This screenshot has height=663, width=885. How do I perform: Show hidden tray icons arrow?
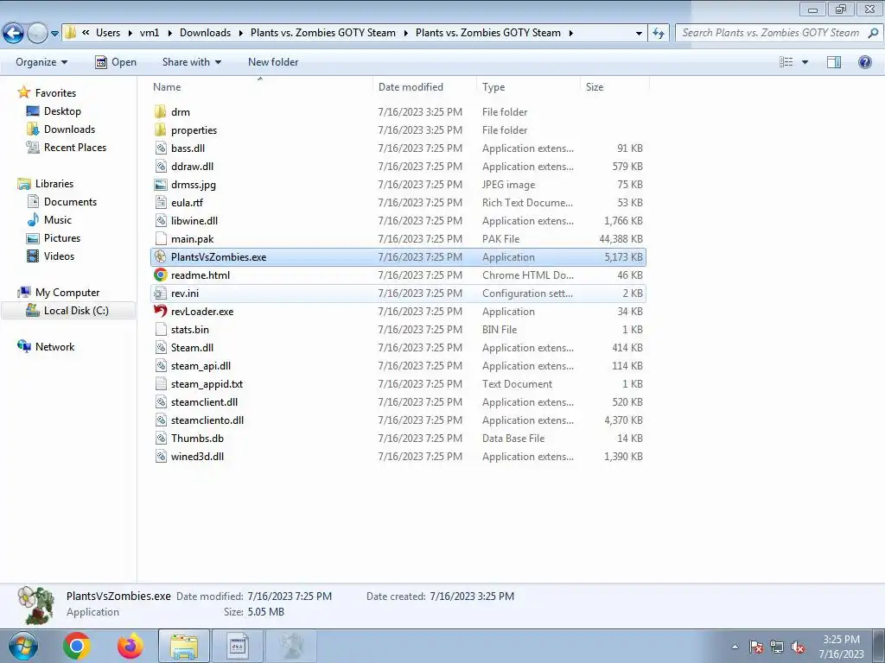[x=735, y=647]
